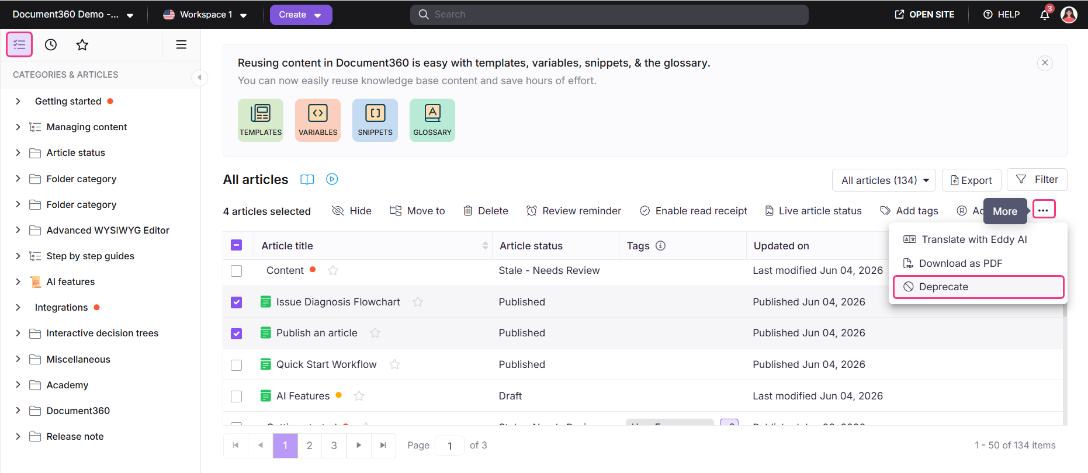Close the reusing content banner
This screenshot has height=473, width=1088.
click(1045, 63)
